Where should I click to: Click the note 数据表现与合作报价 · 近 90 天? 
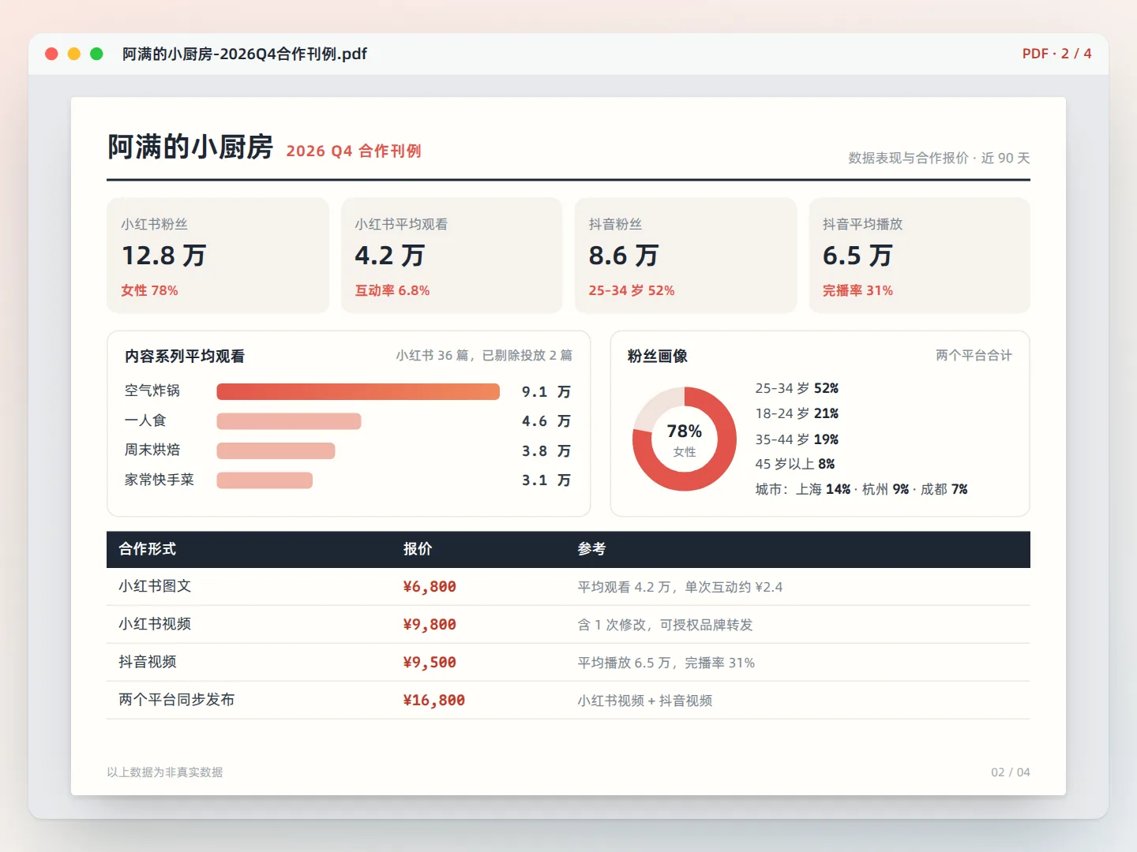pos(939,158)
